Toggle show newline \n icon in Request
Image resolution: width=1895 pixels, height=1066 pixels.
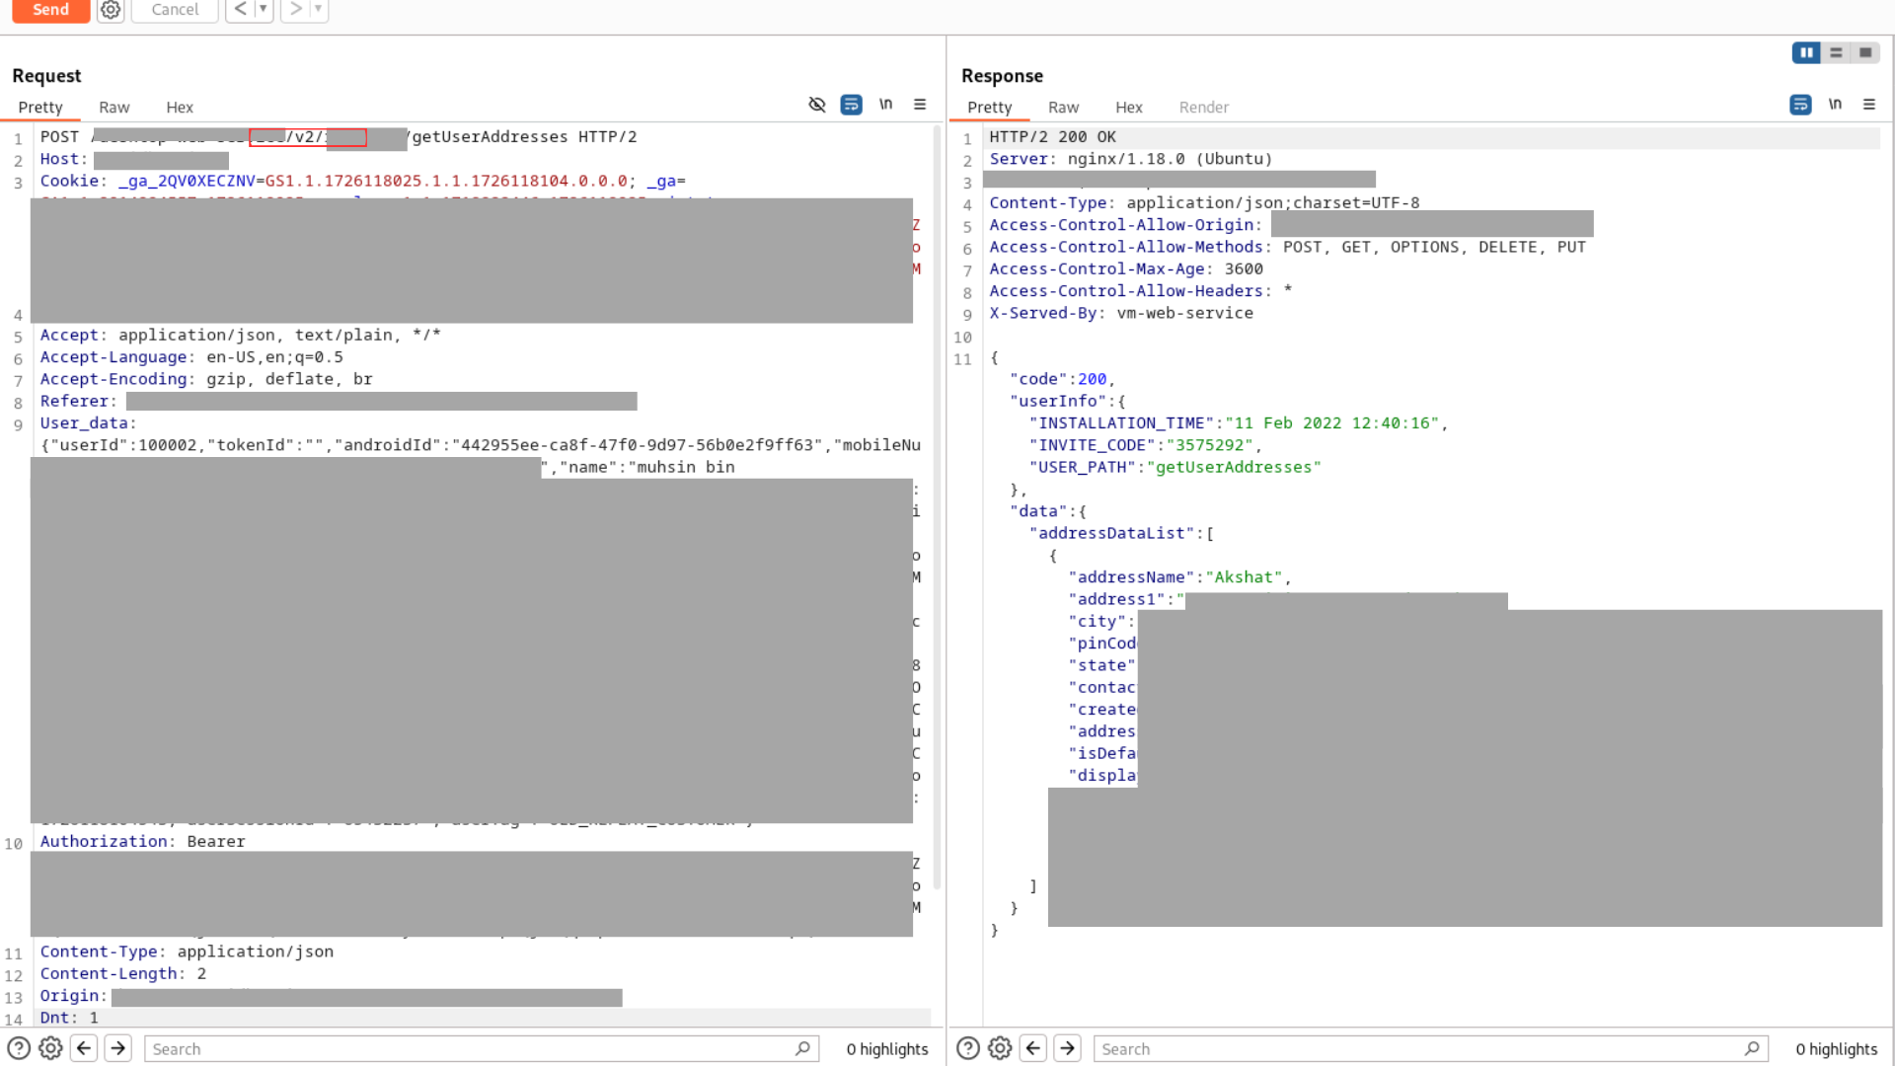(885, 104)
